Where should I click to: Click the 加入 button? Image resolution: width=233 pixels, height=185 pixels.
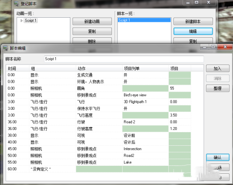(218, 68)
